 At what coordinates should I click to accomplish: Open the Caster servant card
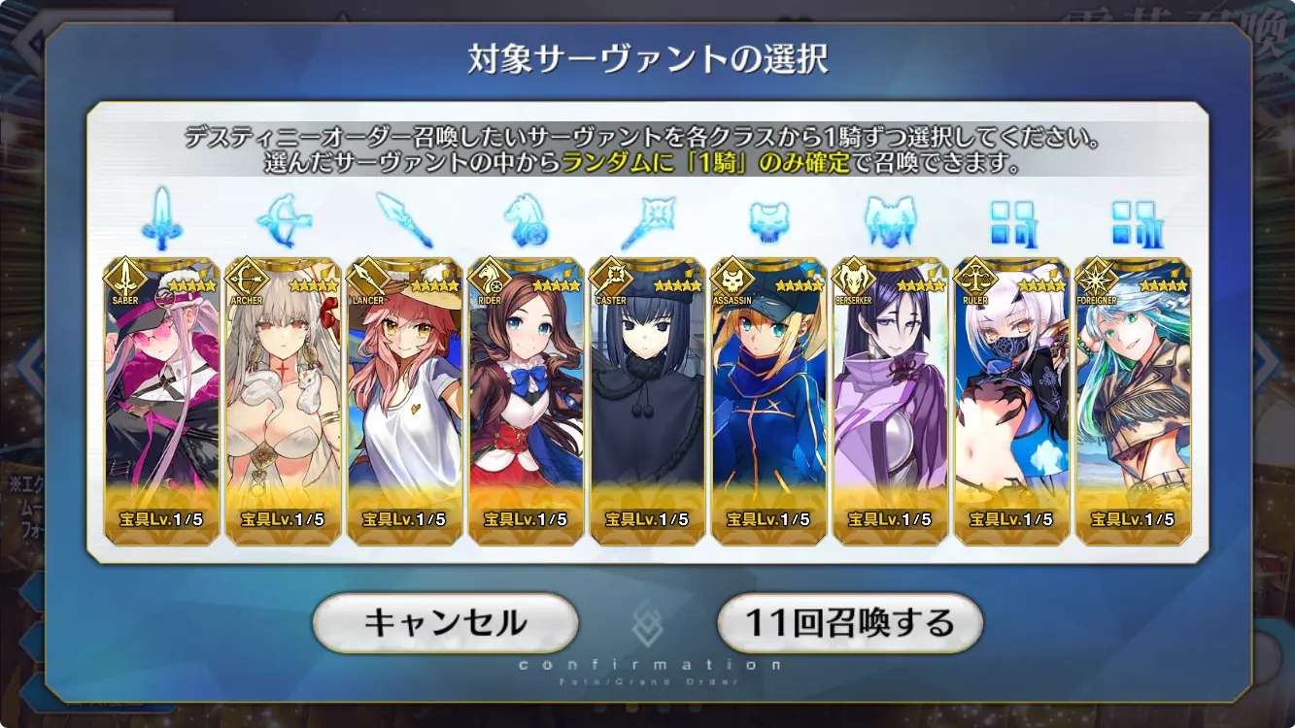pyautogui.click(x=647, y=401)
